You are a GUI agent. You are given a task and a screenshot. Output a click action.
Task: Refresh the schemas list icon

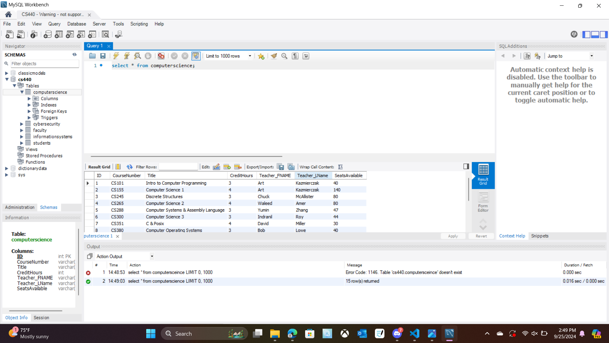pos(75,55)
